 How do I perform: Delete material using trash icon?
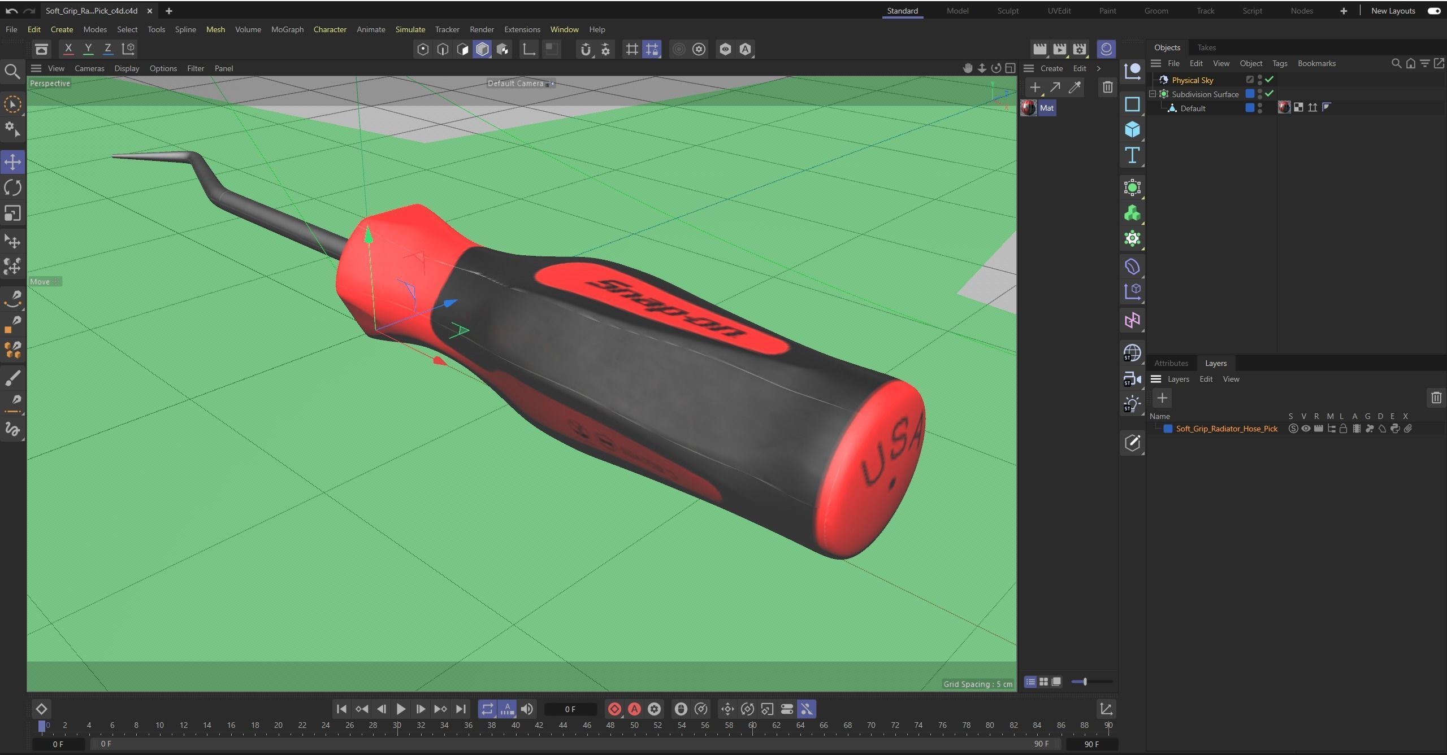(x=1107, y=88)
